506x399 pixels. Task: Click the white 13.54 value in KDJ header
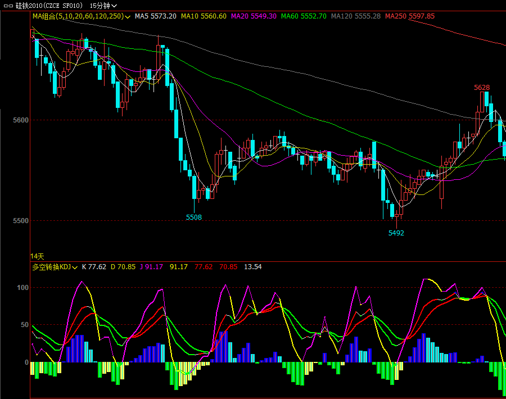pos(252,267)
